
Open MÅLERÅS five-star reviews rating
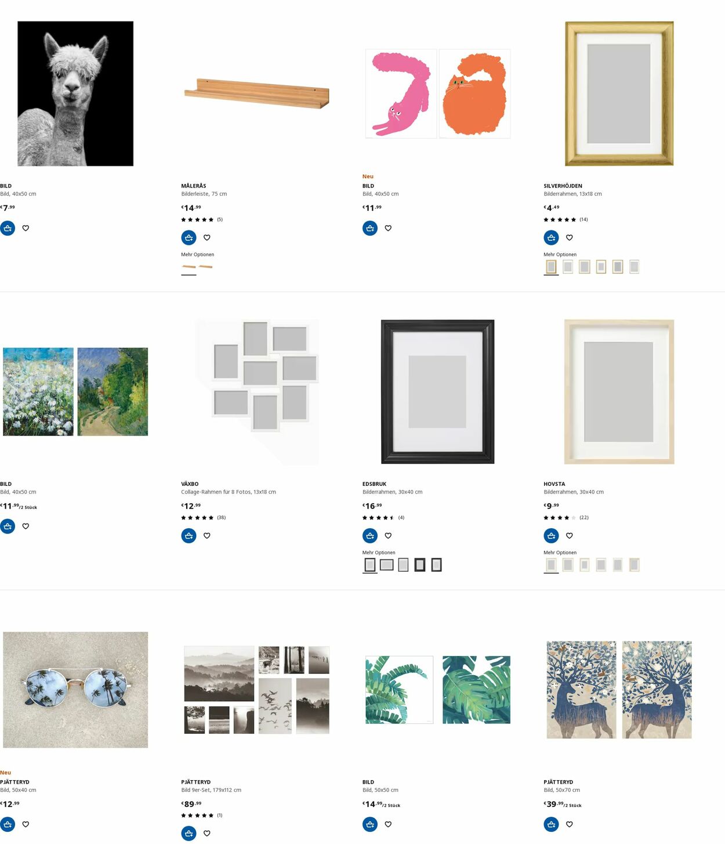(202, 219)
